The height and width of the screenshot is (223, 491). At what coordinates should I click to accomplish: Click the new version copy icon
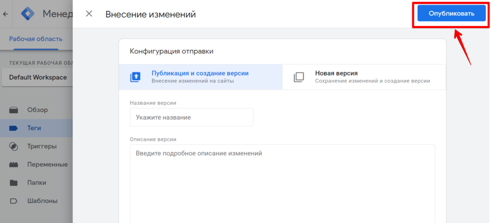pos(299,77)
